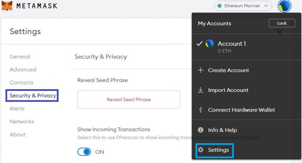The image size is (302, 163).
Task: Open the Advanced settings tab
Action: click(x=23, y=69)
